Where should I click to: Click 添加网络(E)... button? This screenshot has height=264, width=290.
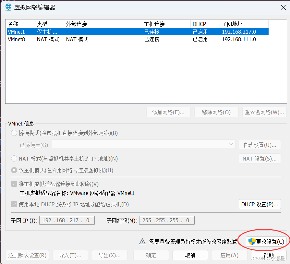coord(168,112)
